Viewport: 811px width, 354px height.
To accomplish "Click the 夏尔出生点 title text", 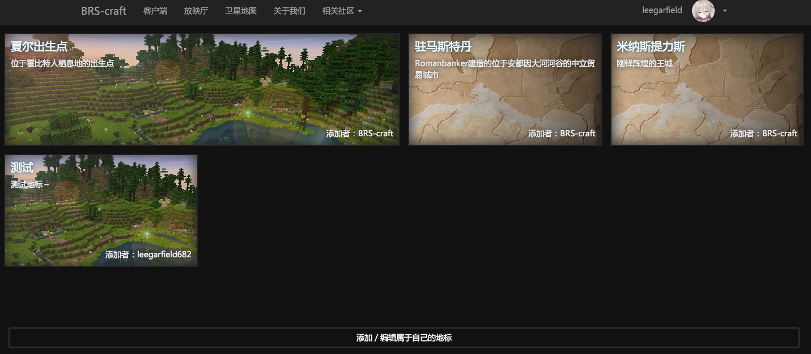I will pyautogui.click(x=39, y=46).
